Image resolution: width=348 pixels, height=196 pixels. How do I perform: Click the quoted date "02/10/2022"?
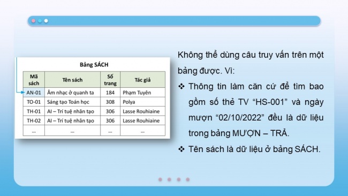click(240, 117)
